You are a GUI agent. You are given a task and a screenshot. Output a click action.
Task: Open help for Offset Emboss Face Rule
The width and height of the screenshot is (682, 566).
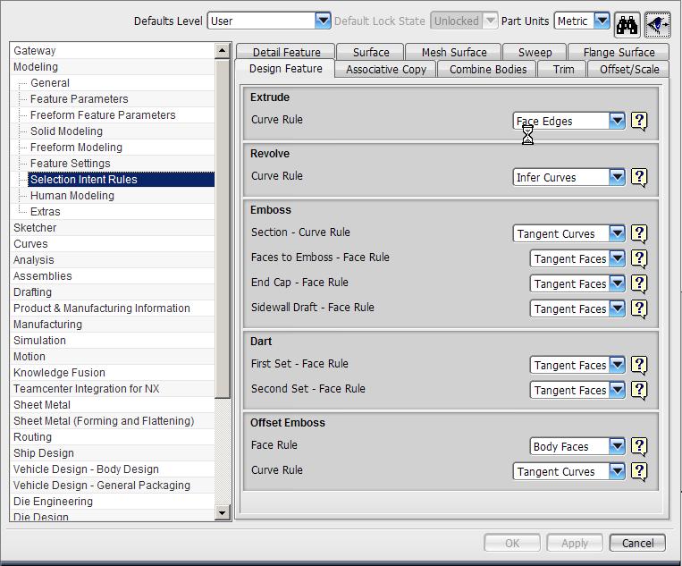639,446
